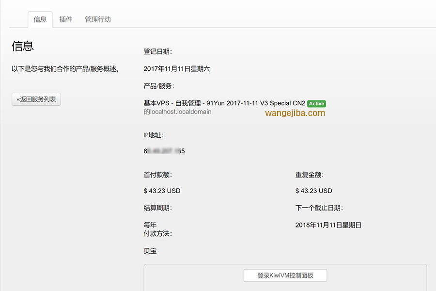
Task: Click the $ 43.23 USD under 首付款额
Action: [x=162, y=191]
